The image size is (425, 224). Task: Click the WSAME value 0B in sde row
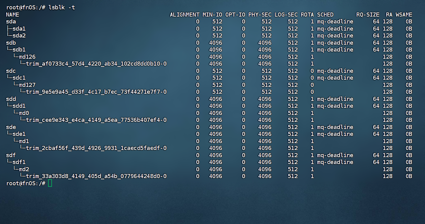click(409, 127)
